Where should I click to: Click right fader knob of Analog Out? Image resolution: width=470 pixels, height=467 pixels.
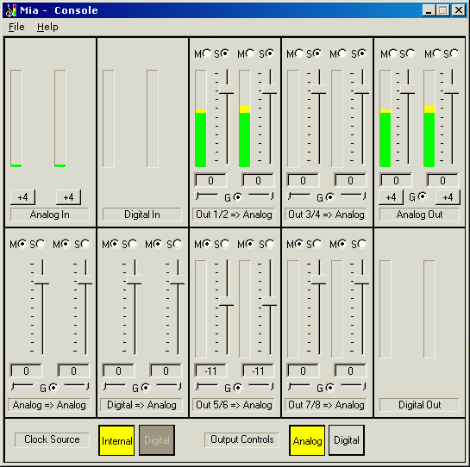pos(452,90)
